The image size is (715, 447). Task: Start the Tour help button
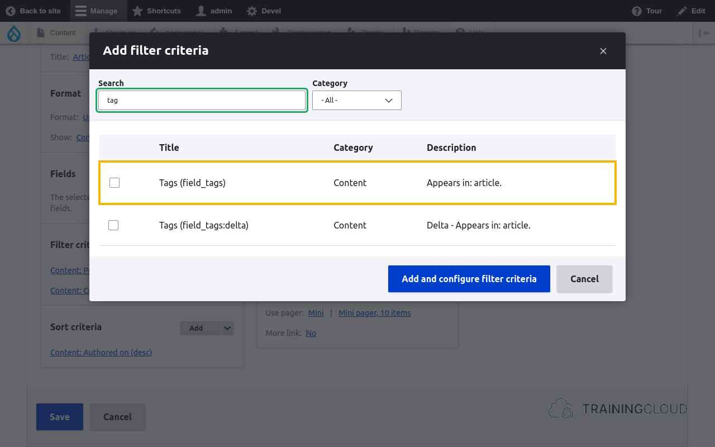tap(647, 11)
